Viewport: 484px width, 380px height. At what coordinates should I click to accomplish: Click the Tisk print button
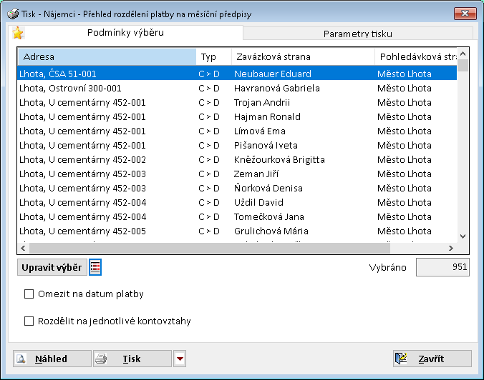pyautogui.click(x=132, y=359)
